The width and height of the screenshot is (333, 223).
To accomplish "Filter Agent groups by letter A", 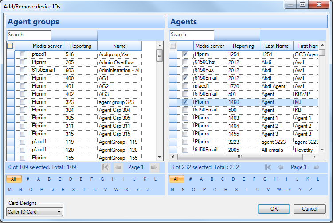I will pyautogui.click(x=39, y=179).
